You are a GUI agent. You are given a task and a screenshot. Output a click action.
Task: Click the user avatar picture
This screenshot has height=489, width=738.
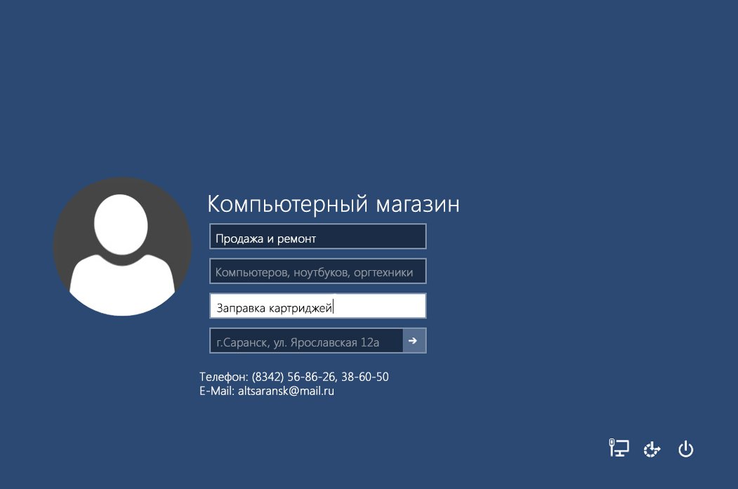click(122, 246)
